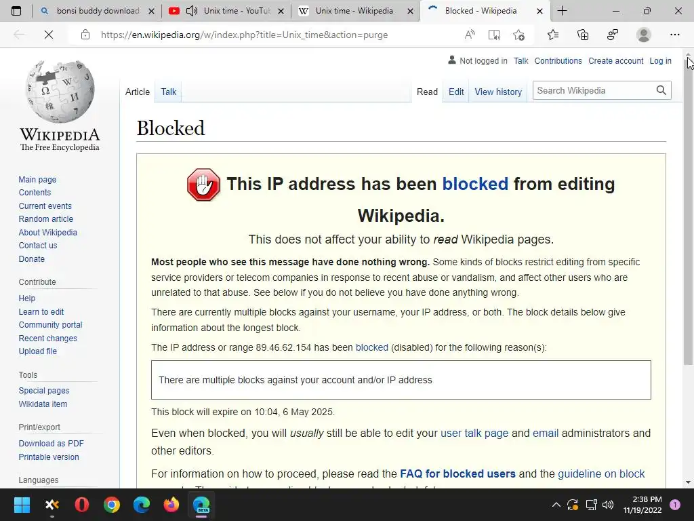Viewport: 694px width, 521px height.
Task: Select the Talk page tab
Action: pyautogui.click(x=169, y=92)
